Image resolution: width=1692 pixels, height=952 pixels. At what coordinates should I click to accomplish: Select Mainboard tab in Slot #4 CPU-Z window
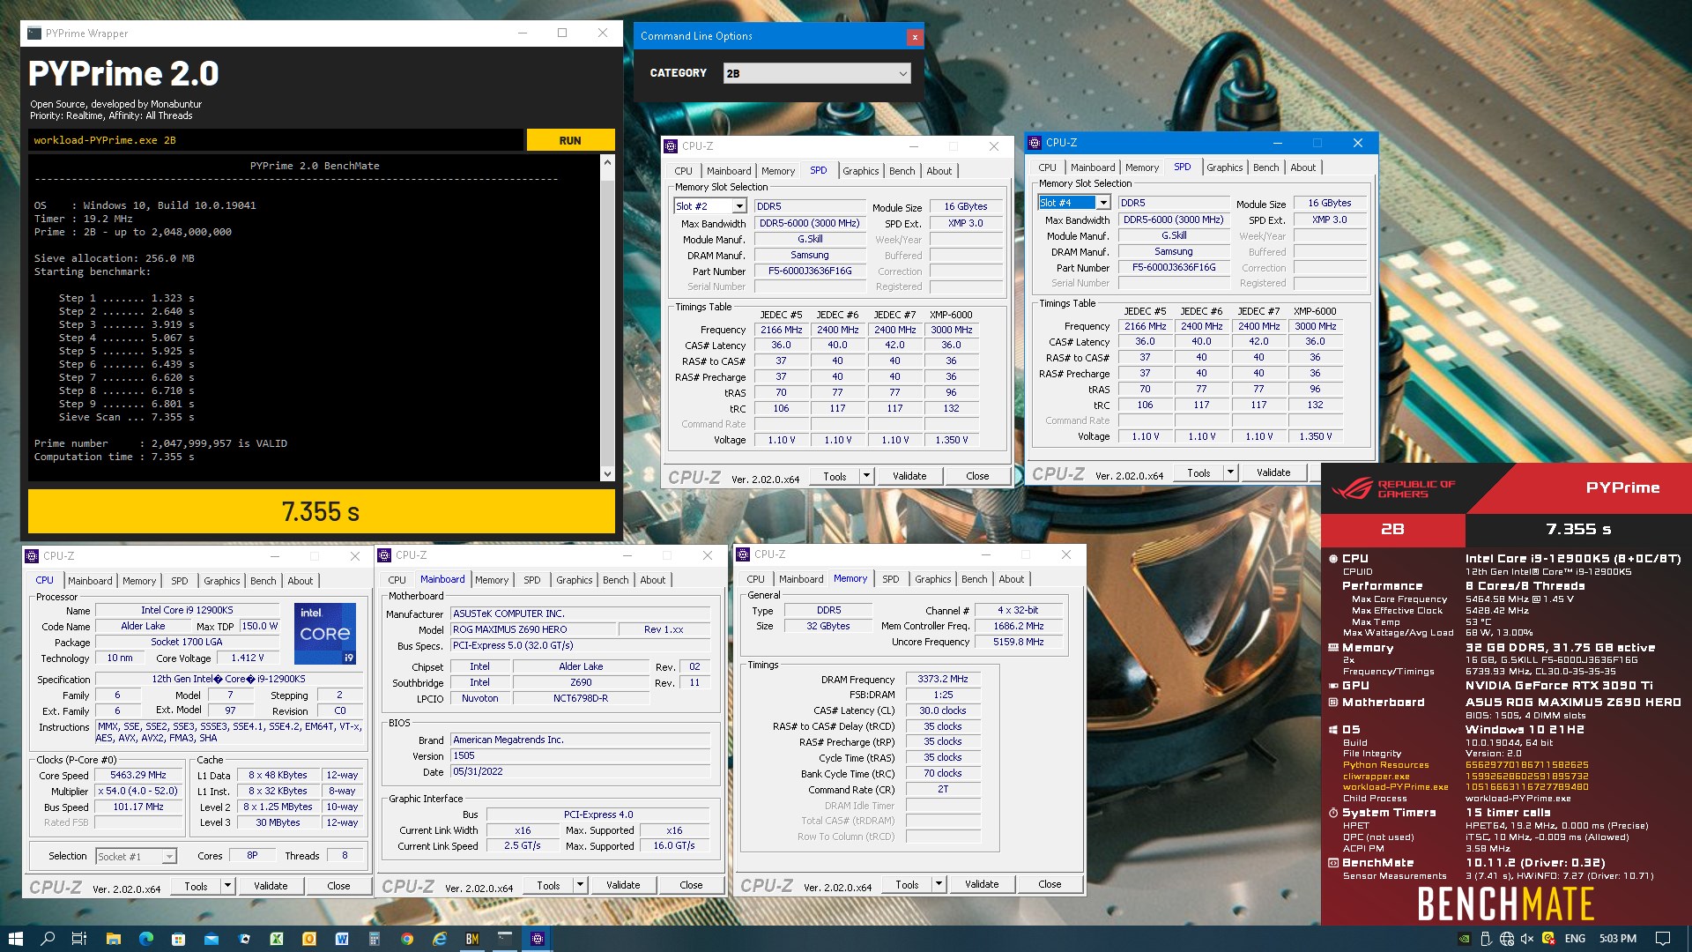point(1093,167)
